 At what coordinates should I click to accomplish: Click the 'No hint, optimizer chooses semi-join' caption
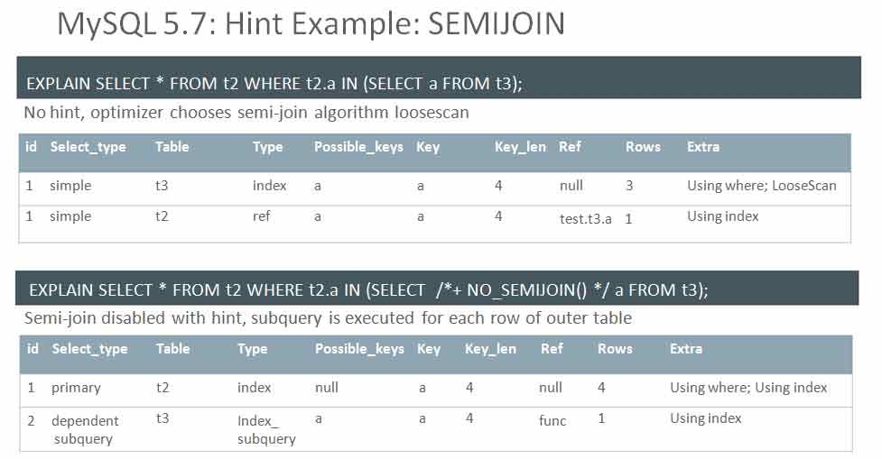pos(246,113)
